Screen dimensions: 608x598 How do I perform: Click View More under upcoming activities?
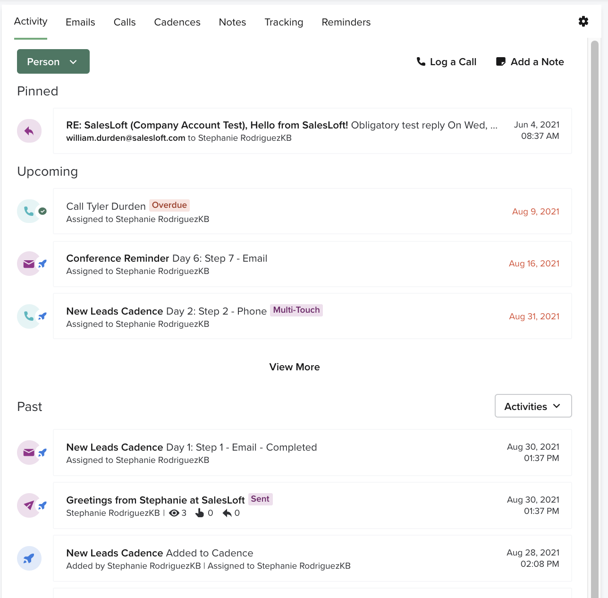[x=294, y=367]
